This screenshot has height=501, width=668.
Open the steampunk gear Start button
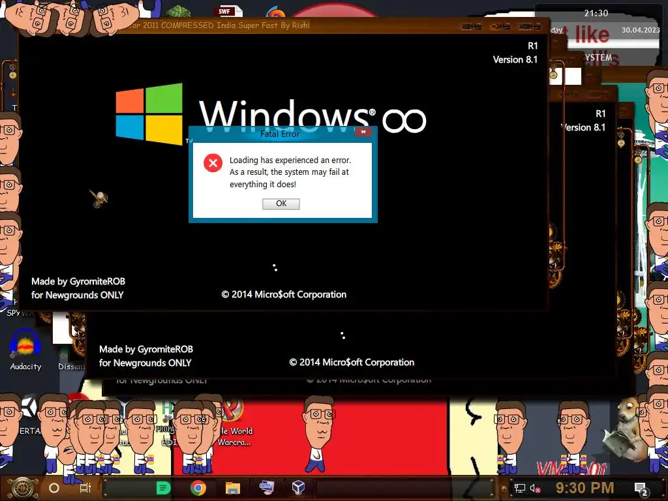pos(23,488)
